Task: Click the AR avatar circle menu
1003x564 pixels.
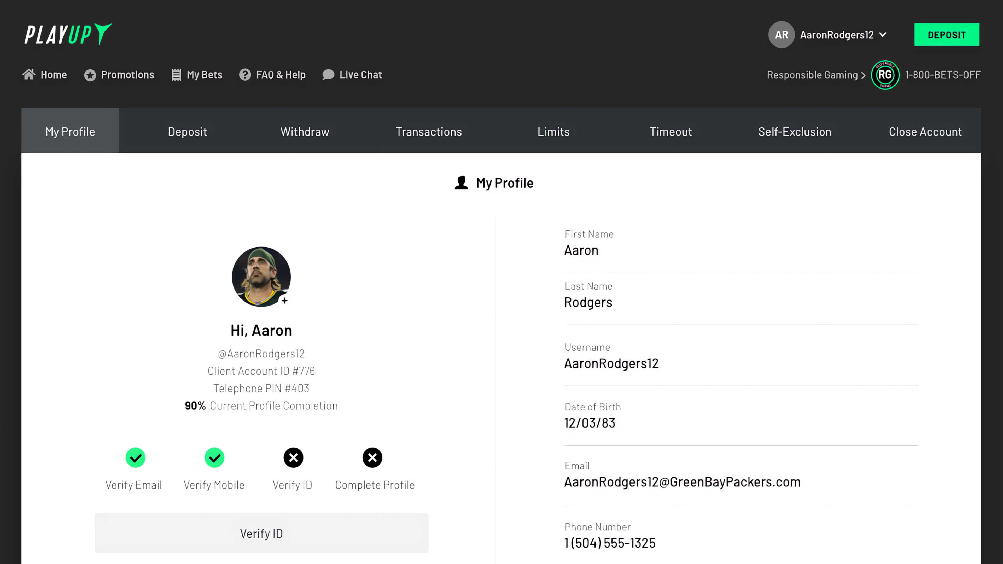Action: click(x=782, y=35)
